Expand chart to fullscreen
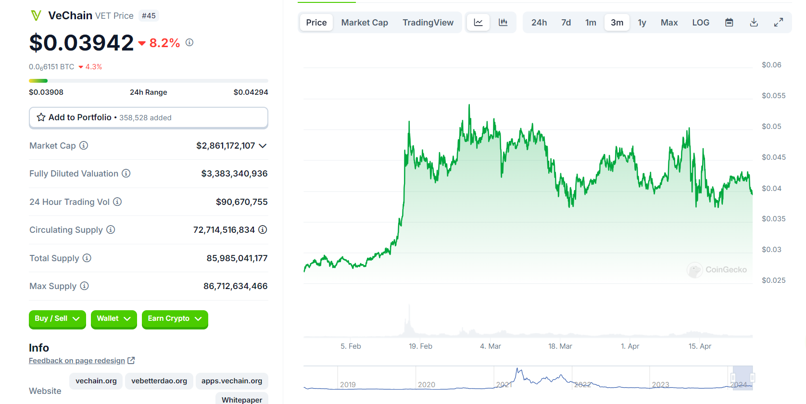 (778, 23)
